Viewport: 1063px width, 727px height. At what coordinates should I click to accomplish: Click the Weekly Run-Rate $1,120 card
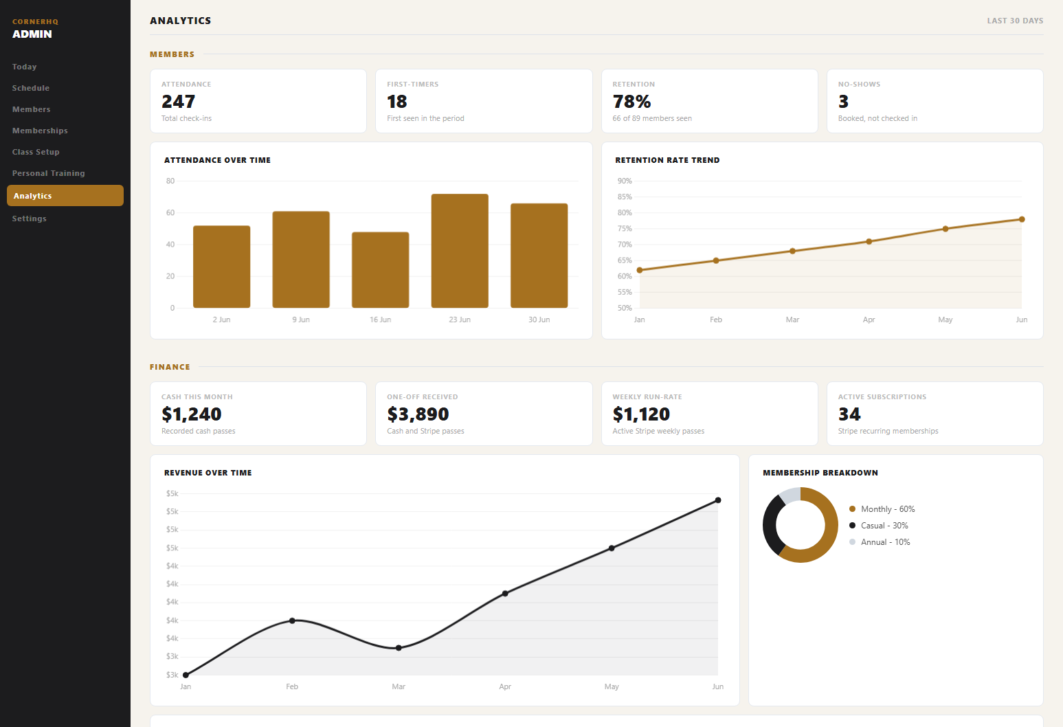point(710,414)
